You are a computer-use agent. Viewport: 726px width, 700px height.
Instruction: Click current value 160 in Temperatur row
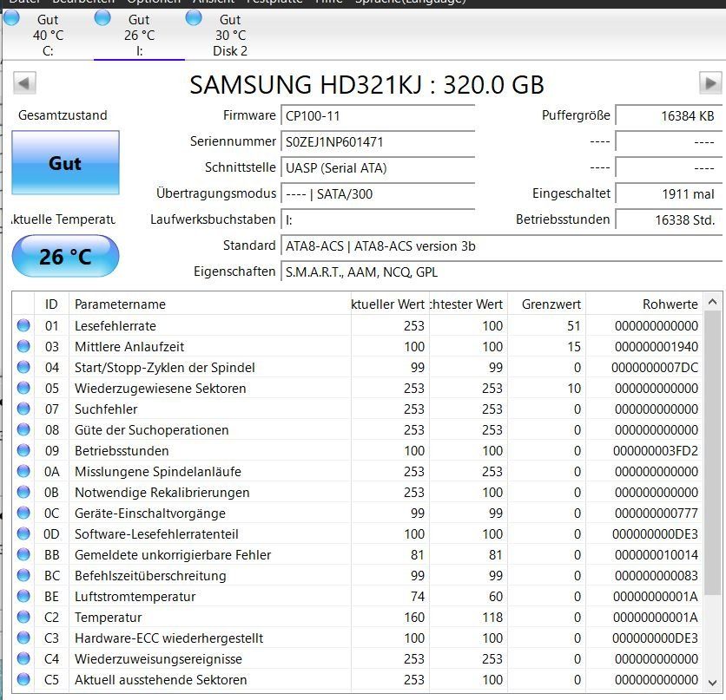pos(414,618)
